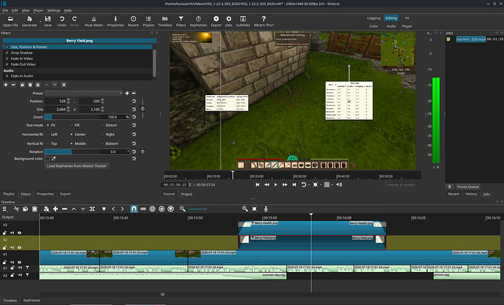The width and height of the screenshot is (504, 305).
Task: Move filter up with chevron
Action: point(47,85)
